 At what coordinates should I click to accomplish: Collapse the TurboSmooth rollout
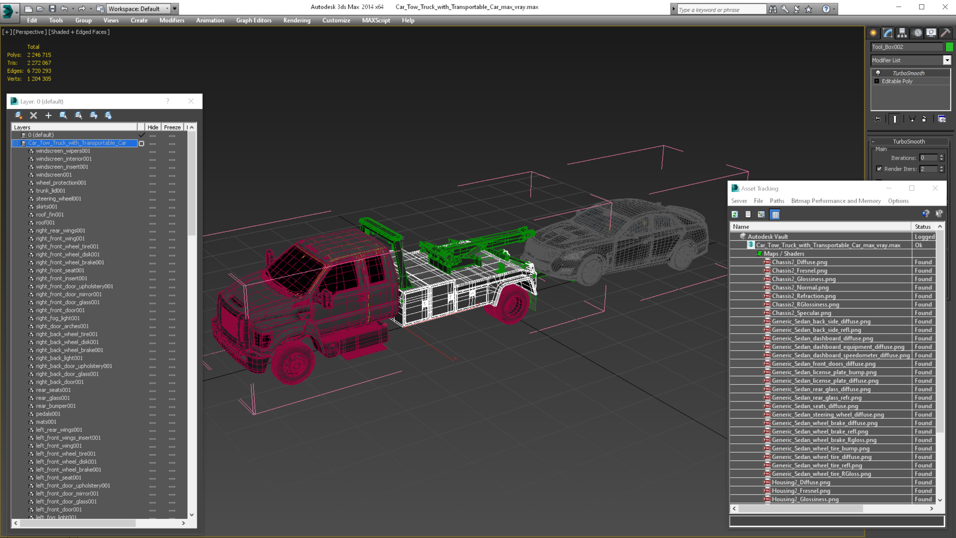(x=873, y=141)
